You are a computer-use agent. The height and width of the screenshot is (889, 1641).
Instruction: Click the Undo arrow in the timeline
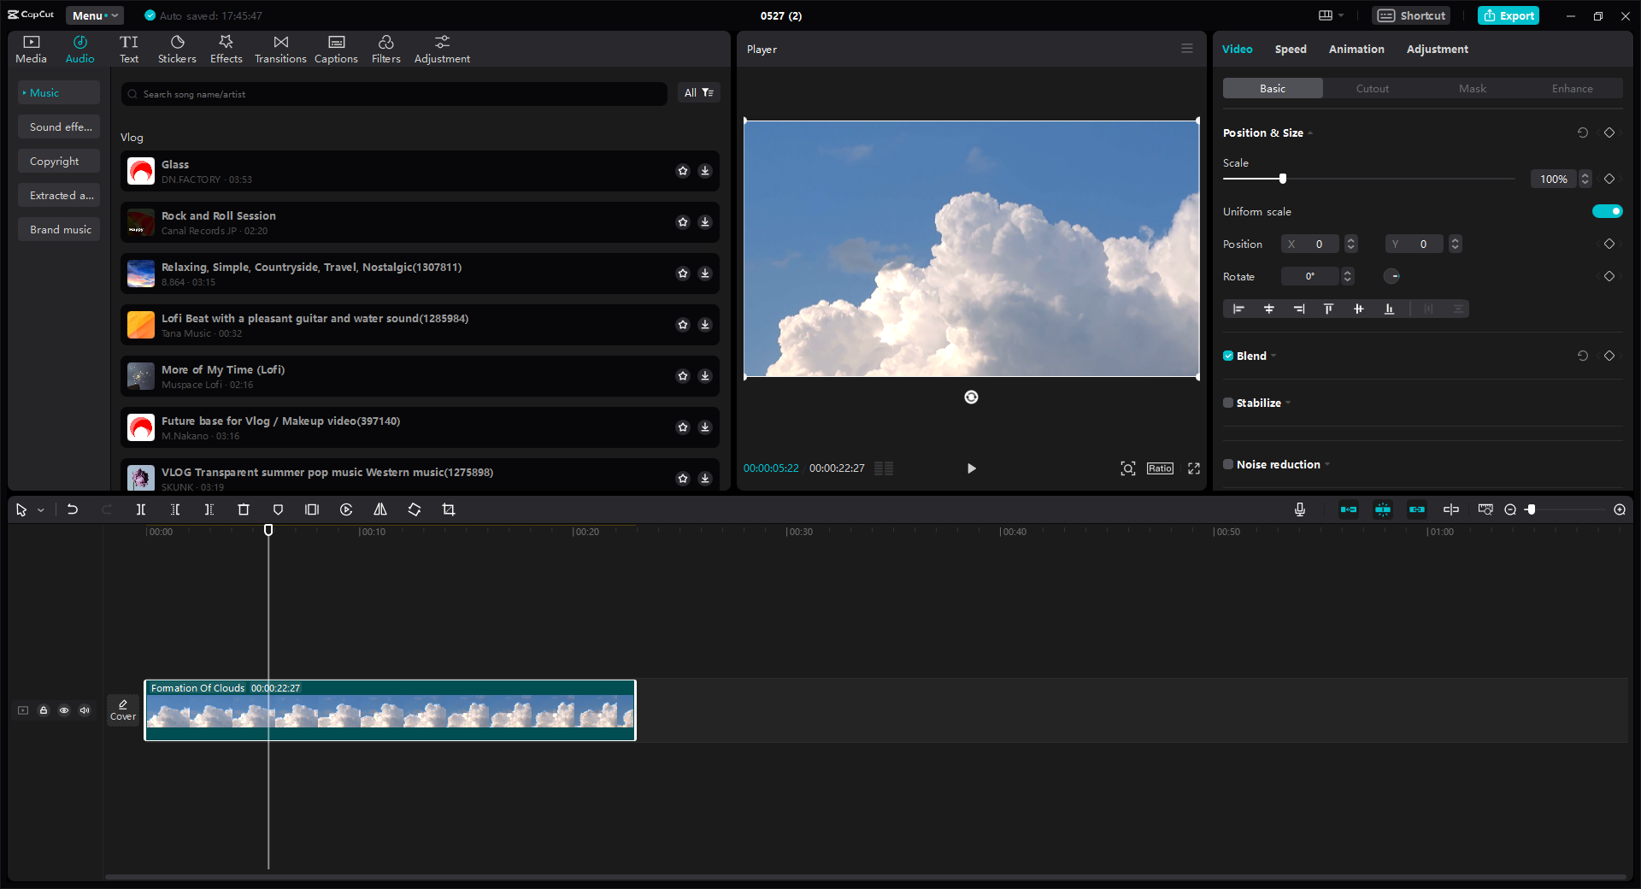coord(73,509)
